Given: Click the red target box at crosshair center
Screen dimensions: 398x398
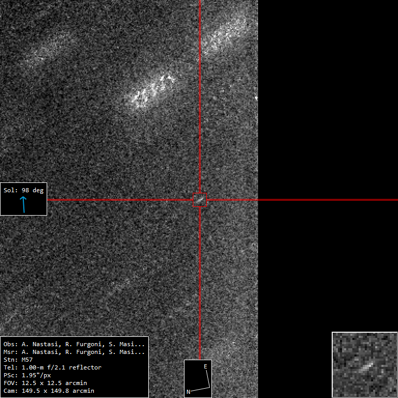Looking at the screenshot, I should point(200,200).
